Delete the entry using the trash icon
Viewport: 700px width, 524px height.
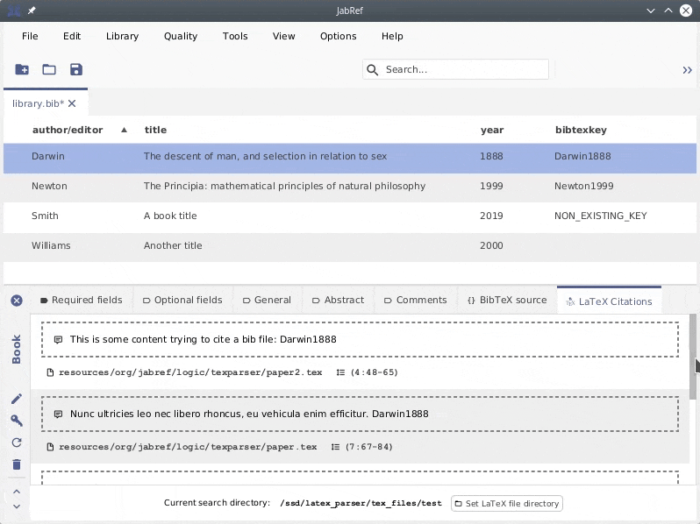pyautogui.click(x=17, y=464)
